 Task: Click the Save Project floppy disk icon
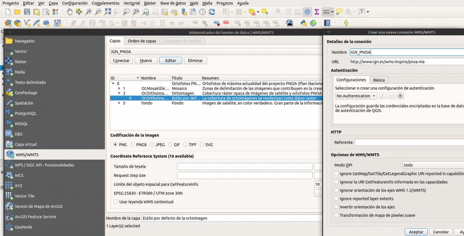point(27,12)
